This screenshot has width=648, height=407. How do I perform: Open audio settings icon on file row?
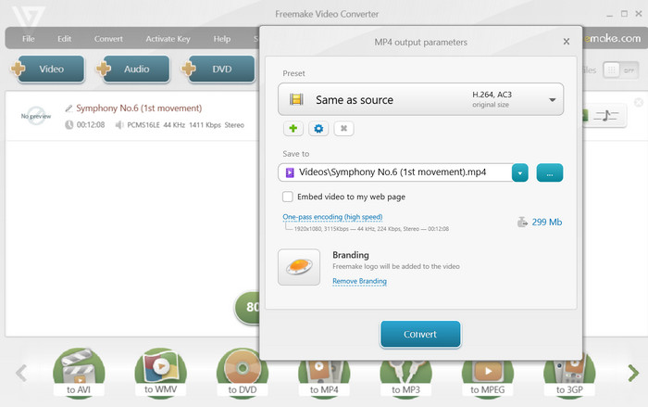click(x=606, y=116)
